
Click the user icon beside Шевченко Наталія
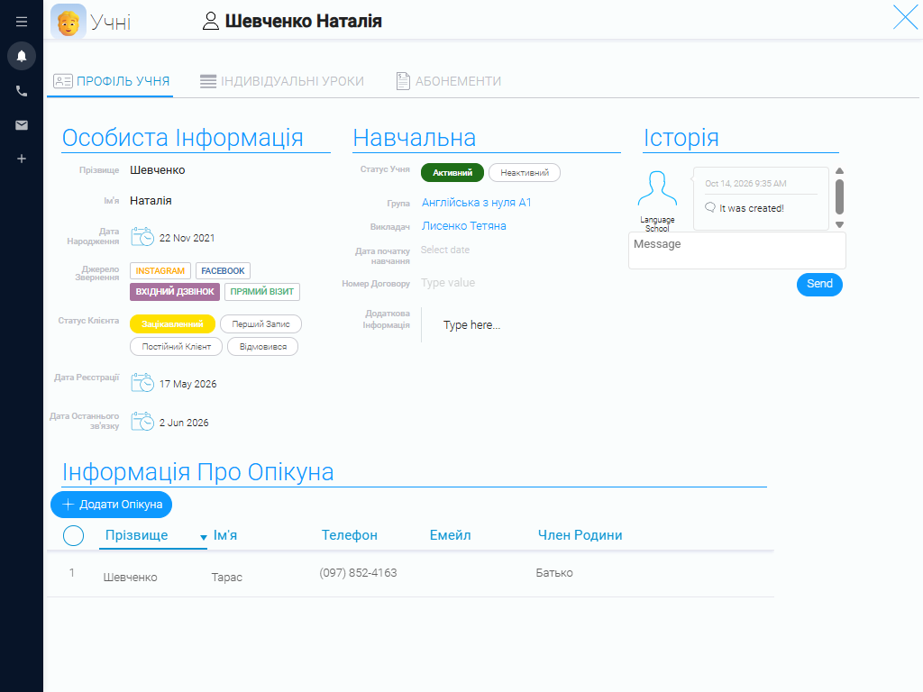click(x=210, y=22)
